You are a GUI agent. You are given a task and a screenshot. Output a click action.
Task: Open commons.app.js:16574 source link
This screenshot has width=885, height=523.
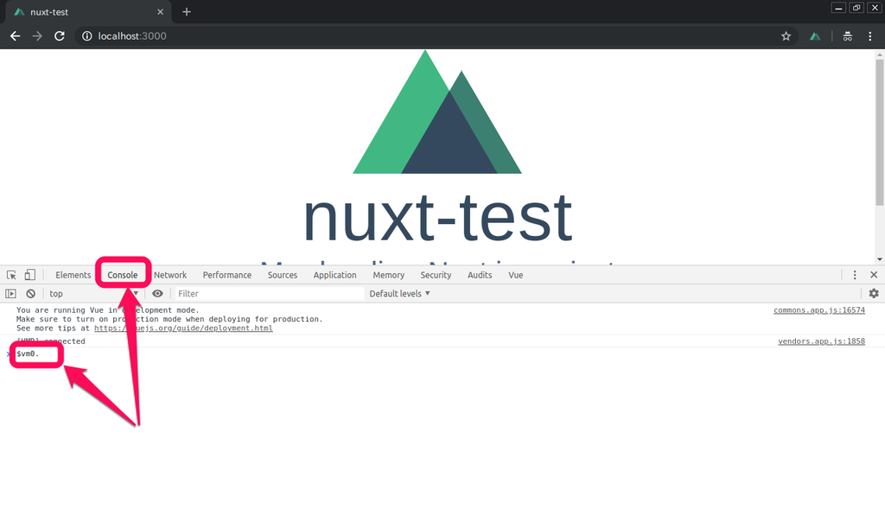(819, 310)
